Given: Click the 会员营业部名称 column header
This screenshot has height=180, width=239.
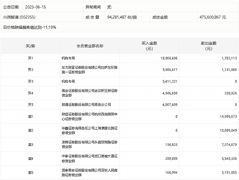Looking at the screenshot, I should (90, 46).
